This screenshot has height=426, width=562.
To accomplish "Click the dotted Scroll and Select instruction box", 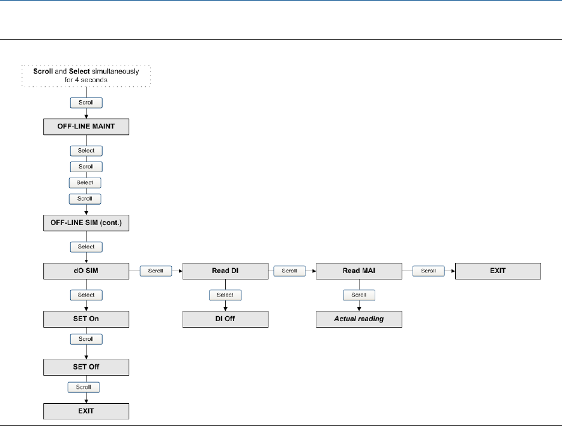I will (86, 75).
